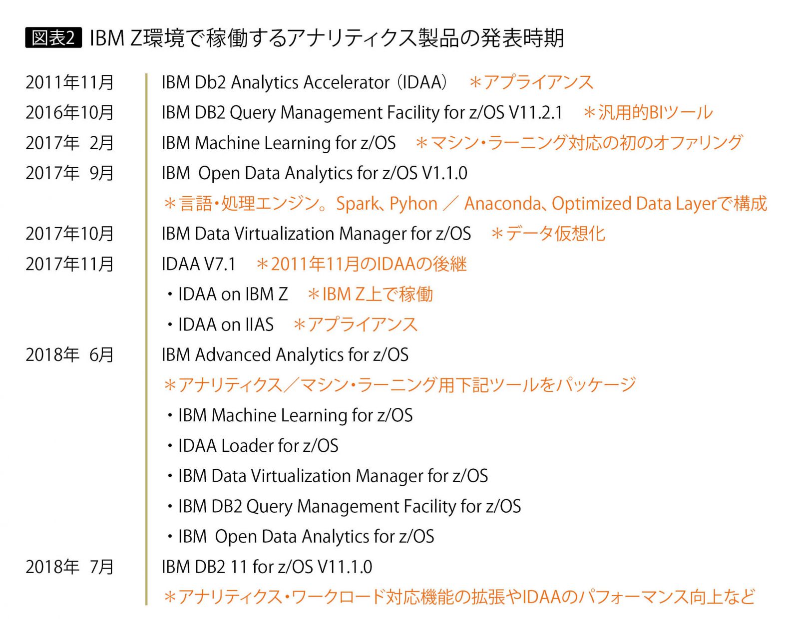The width and height of the screenshot is (799, 631).
Task: Click IBM DB2 Query Management Facility V11.2.1
Action: tap(362, 113)
